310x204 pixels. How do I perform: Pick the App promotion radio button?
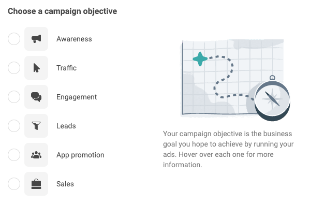pyautogui.click(x=14, y=155)
